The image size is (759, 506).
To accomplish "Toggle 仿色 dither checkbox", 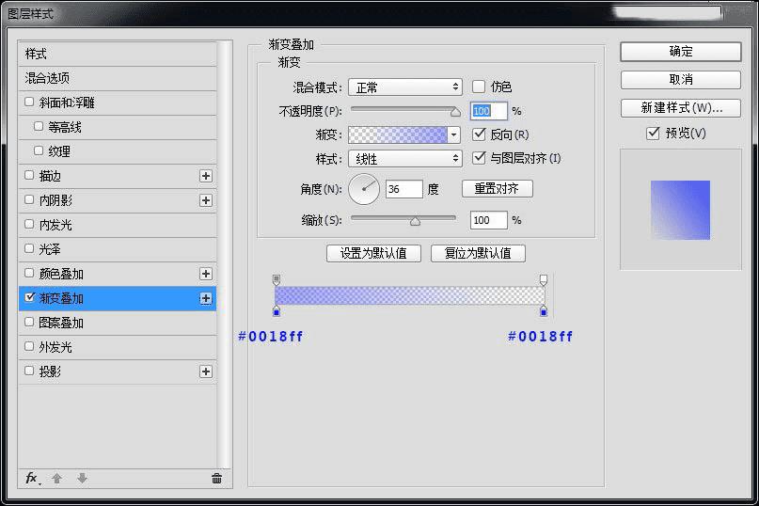I will pyautogui.click(x=478, y=87).
